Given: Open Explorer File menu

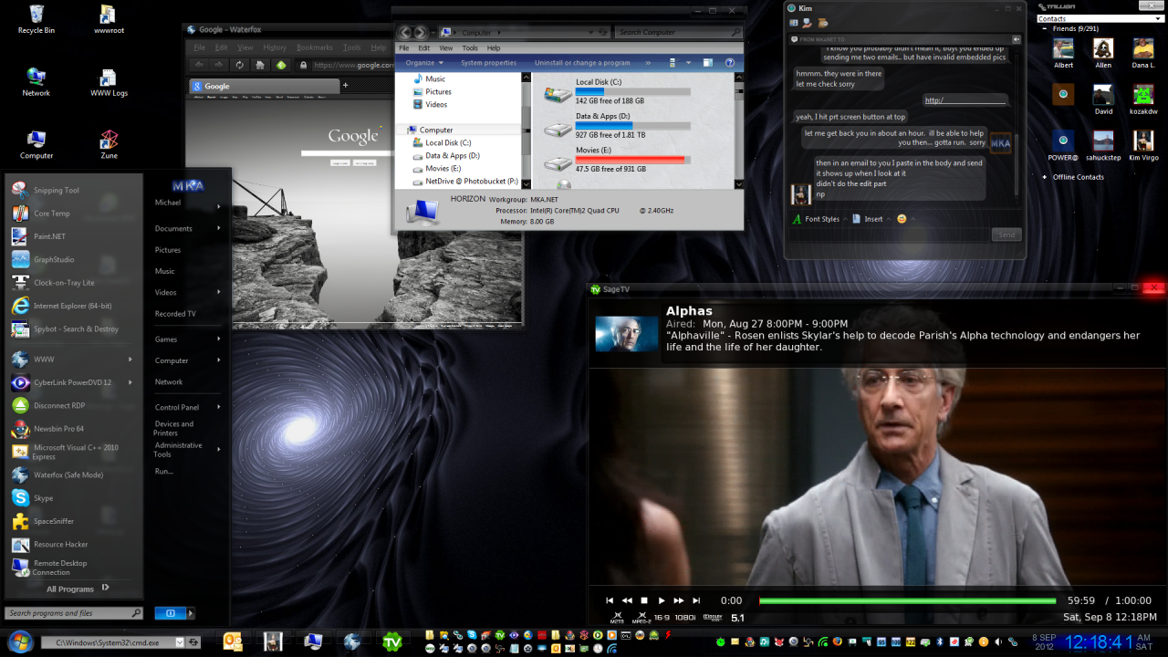Looking at the screenshot, I should [404, 47].
